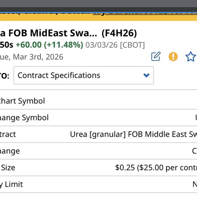Click Urea [granular] FOB Middle East value
The width and height of the screenshot is (197, 197).
point(133,134)
